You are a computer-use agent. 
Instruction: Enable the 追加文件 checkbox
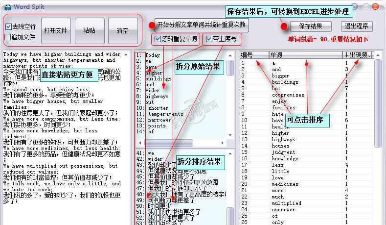(8, 37)
